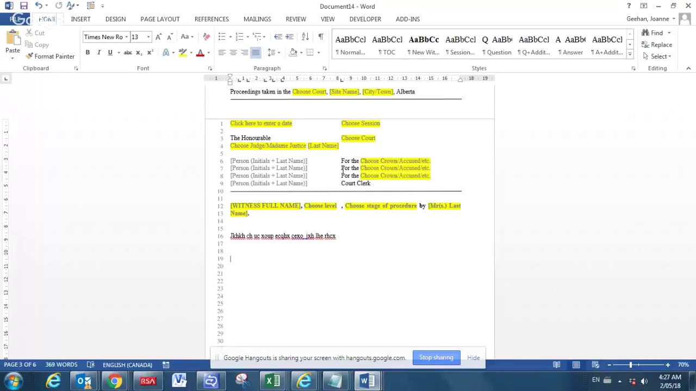Screen dimensions: 696x391
Task: Open the font size dropdown
Action: 148,37
